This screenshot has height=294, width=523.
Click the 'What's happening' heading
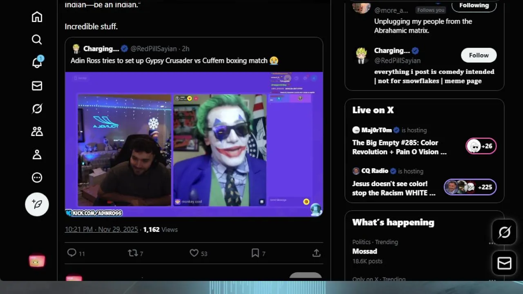[x=393, y=222]
